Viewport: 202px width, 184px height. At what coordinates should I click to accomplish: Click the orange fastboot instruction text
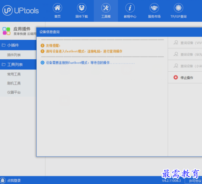tap(84, 51)
